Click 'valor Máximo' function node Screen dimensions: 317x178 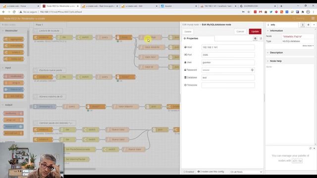125,107
